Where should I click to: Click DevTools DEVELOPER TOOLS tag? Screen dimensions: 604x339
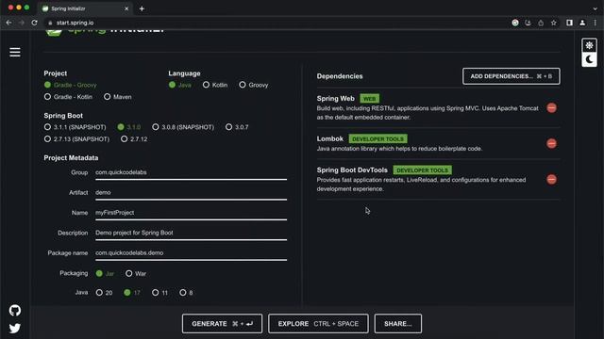[422, 169]
